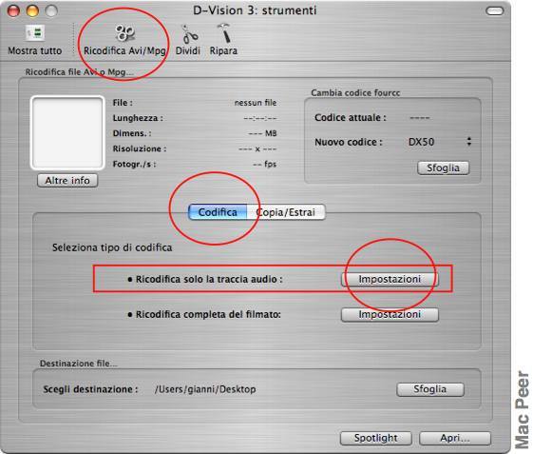Click the Mostra tutto toolbar icon
The image size is (533, 454).
[35, 40]
